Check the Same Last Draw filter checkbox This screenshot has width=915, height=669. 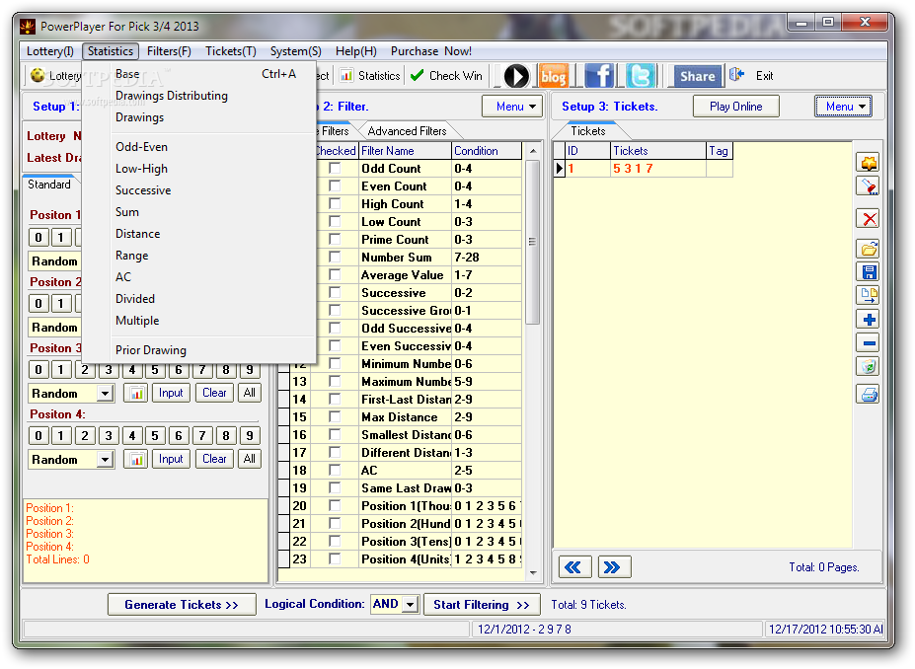tap(335, 487)
